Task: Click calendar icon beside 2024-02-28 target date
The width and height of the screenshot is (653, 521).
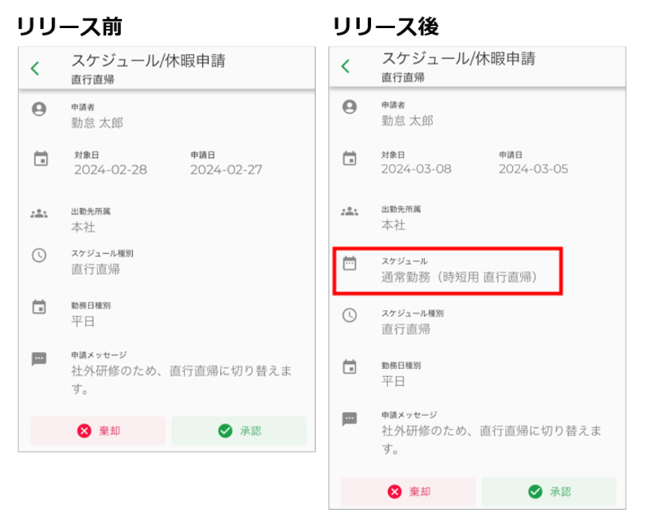Action: click(41, 159)
